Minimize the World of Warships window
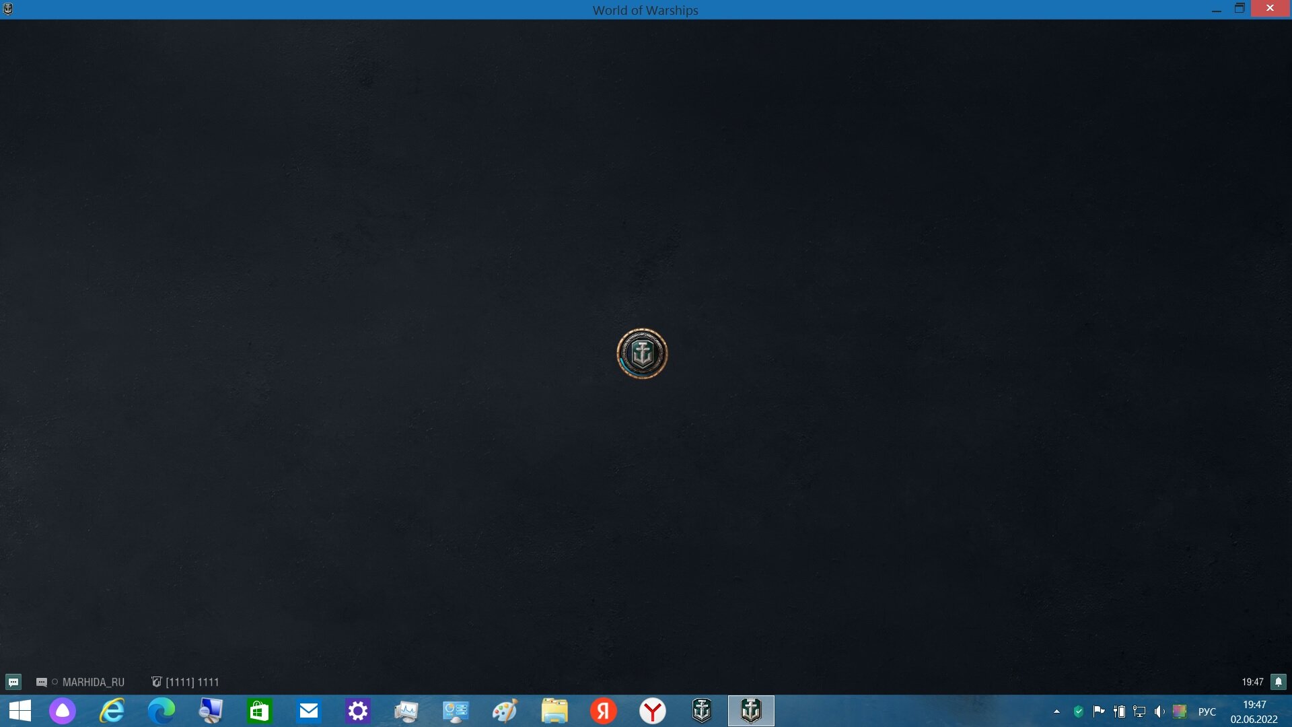This screenshot has height=727, width=1292. coord(1217,9)
